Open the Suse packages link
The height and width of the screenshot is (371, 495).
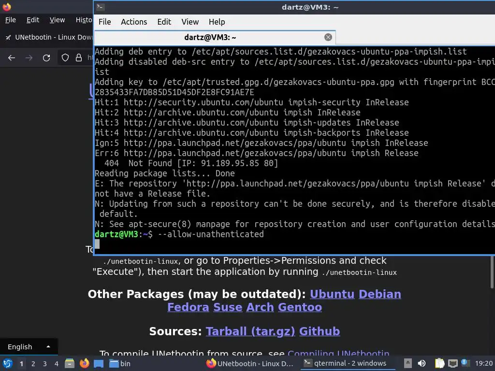coord(228,307)
